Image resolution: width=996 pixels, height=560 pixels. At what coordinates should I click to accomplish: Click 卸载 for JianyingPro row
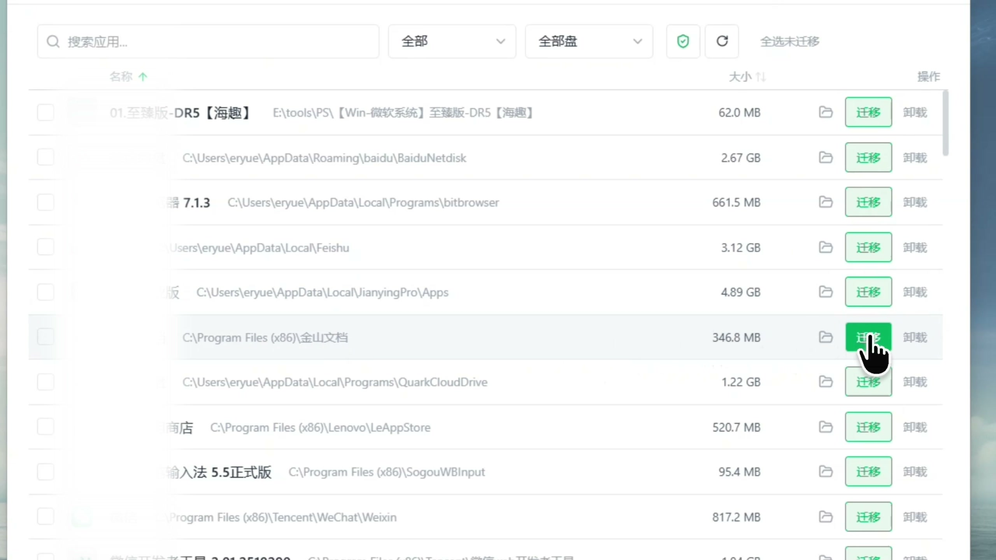click(915, 292)
